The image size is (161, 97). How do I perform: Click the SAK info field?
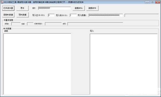[30, 24]
